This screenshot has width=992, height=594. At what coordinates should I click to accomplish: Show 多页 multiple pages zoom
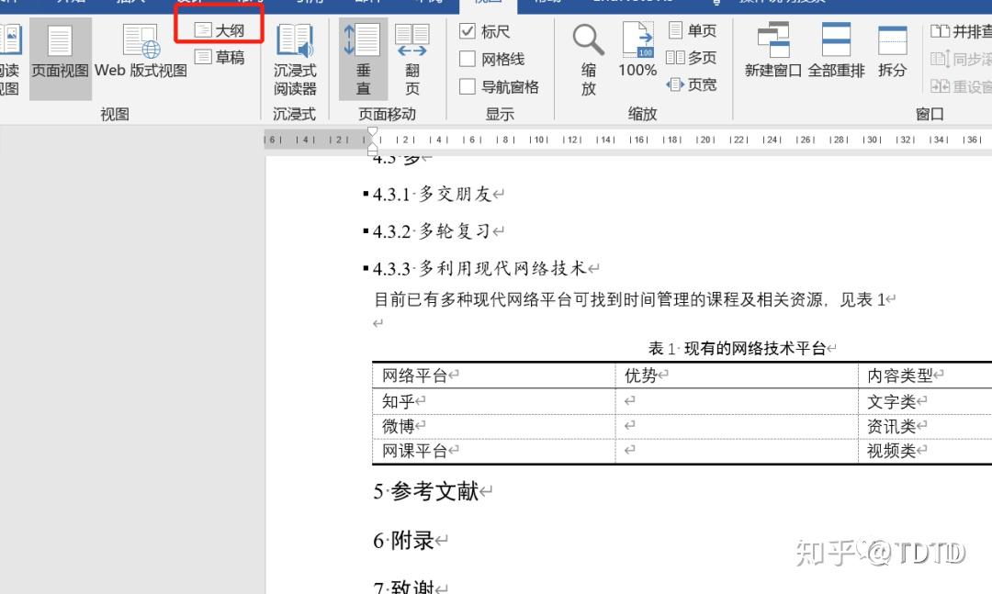[692, 58]
